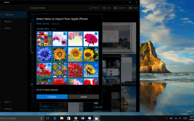Click the Clear all link
The height and width of the screenshot is (121, 194).
click(x=55, y=24)
